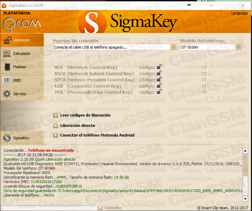Click the NCK attempts counter 10
252x211 pixels.
pos(203,67)
